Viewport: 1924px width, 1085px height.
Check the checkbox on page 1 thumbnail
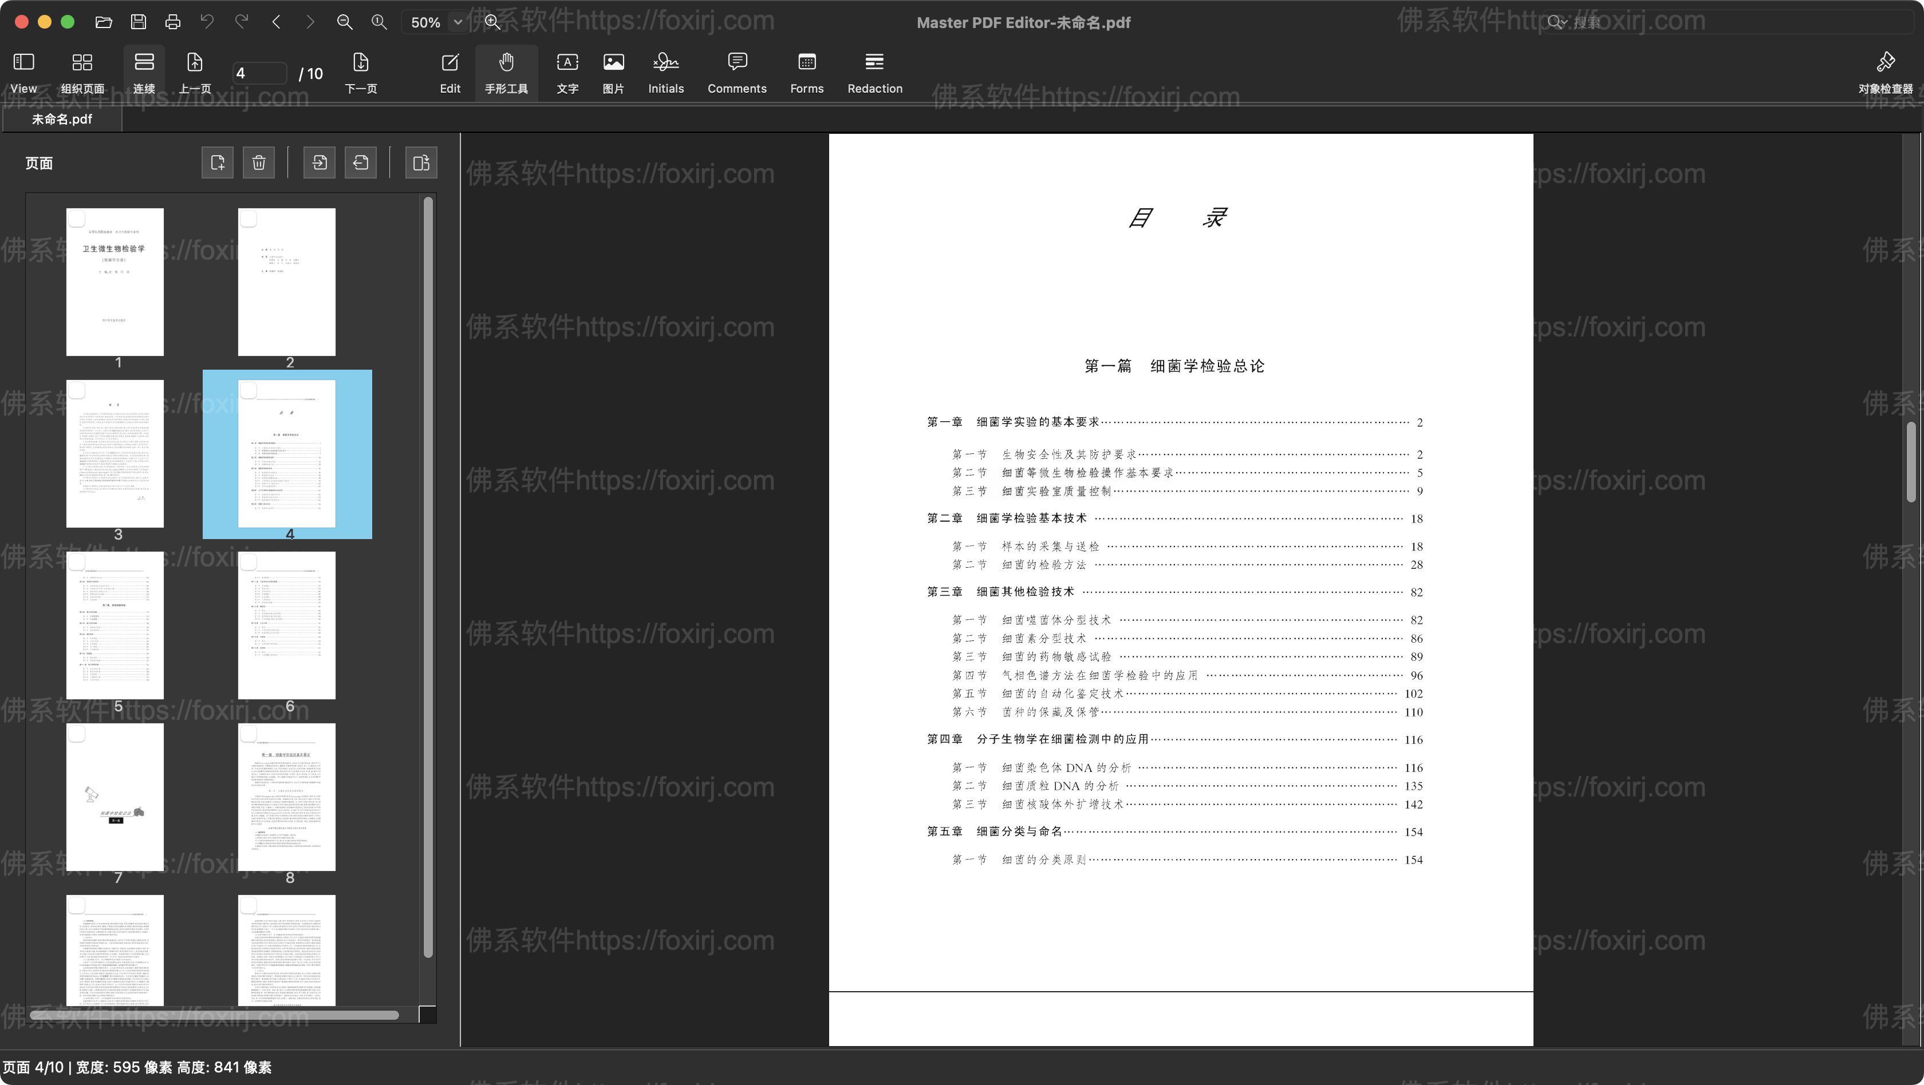(x=77, y=219)
